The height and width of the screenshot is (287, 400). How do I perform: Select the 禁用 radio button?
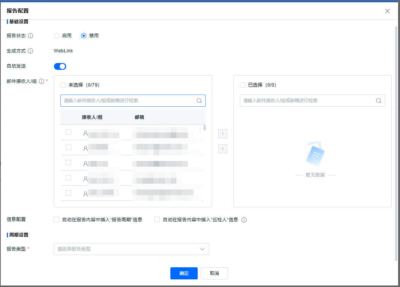[84, 36]
